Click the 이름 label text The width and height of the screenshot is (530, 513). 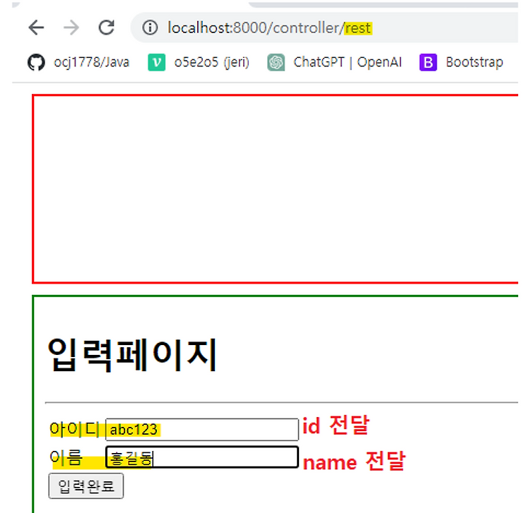coord(66,458)
